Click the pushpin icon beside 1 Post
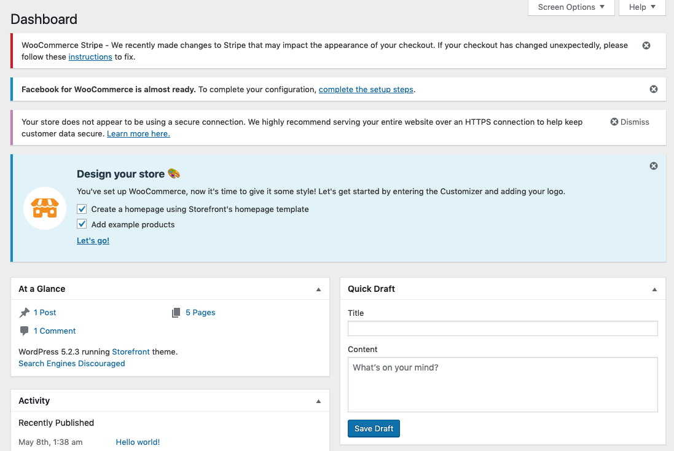 pos(25,313)
